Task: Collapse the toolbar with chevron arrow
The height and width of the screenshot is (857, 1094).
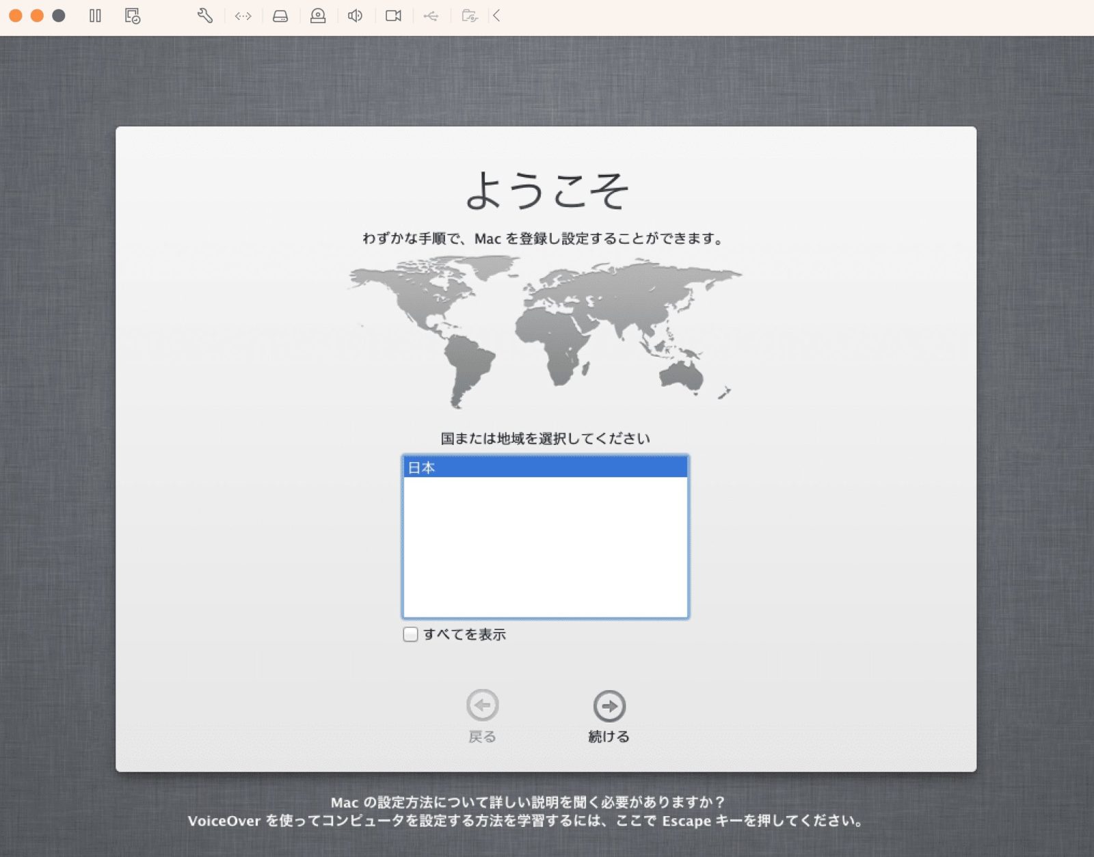Action: pos(497,16)
